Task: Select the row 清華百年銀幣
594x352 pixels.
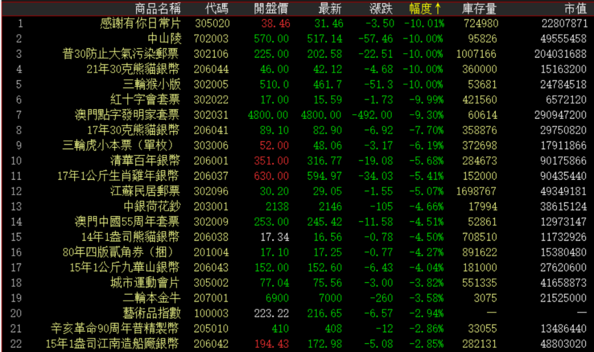Action: (x=297, y=161)
